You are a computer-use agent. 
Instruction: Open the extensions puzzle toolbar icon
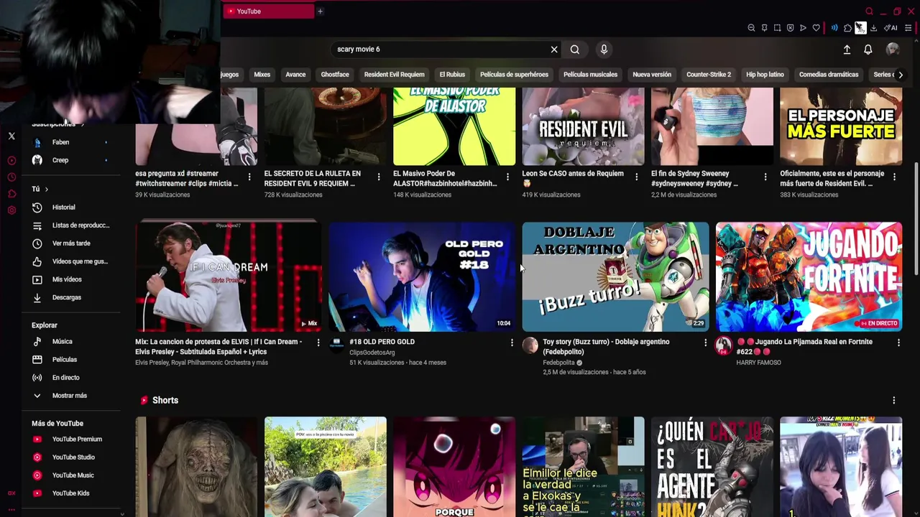[x=847, y=28]
